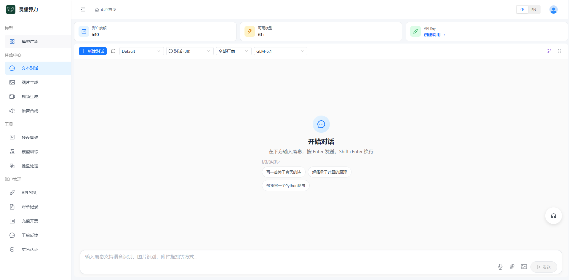Open the Default preset dropdown
This screenshot has width=569, height=280.
click(x=141, y=51)
